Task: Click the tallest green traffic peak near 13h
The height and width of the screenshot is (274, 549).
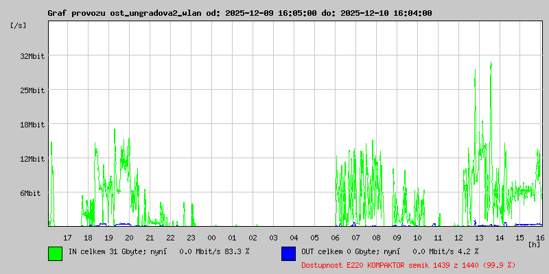Action: click(491, 64)
